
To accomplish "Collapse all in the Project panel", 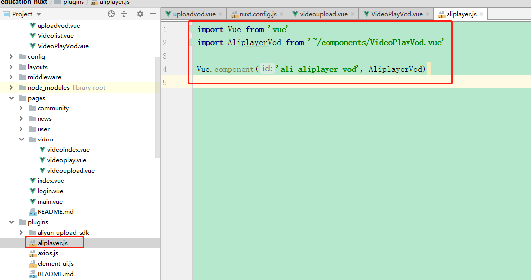I will click(124, 14).
